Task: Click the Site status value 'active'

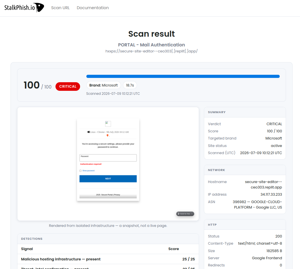Action: click(x=276, y=146)
